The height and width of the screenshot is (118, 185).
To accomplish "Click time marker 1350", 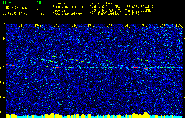I will (x=179, y=25).
